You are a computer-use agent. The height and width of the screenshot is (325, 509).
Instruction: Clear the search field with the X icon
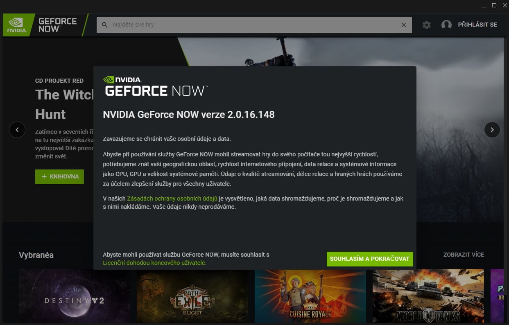click(403, 25)
